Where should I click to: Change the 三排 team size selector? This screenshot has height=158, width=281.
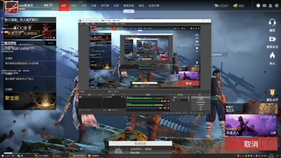(273, 133)
